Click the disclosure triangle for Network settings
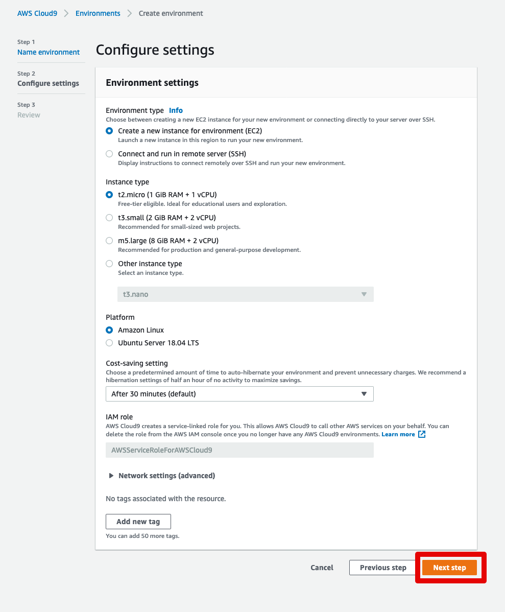Viewport: 505px width, 612px height. [x=111, y=475]
